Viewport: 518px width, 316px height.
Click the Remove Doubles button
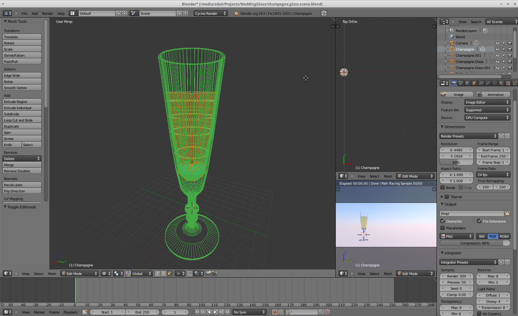pyautogui.click(x=22, y=171)
